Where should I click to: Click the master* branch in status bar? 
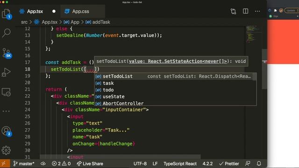point(24,164)
